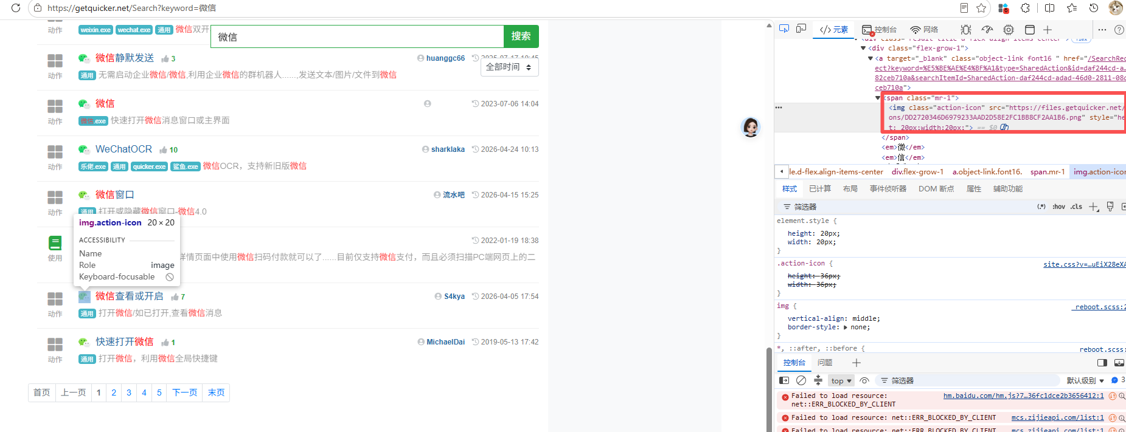Open the browser history clock icon

point(1094,8)
